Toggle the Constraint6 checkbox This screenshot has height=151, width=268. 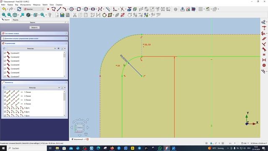(x=5, y=73)
